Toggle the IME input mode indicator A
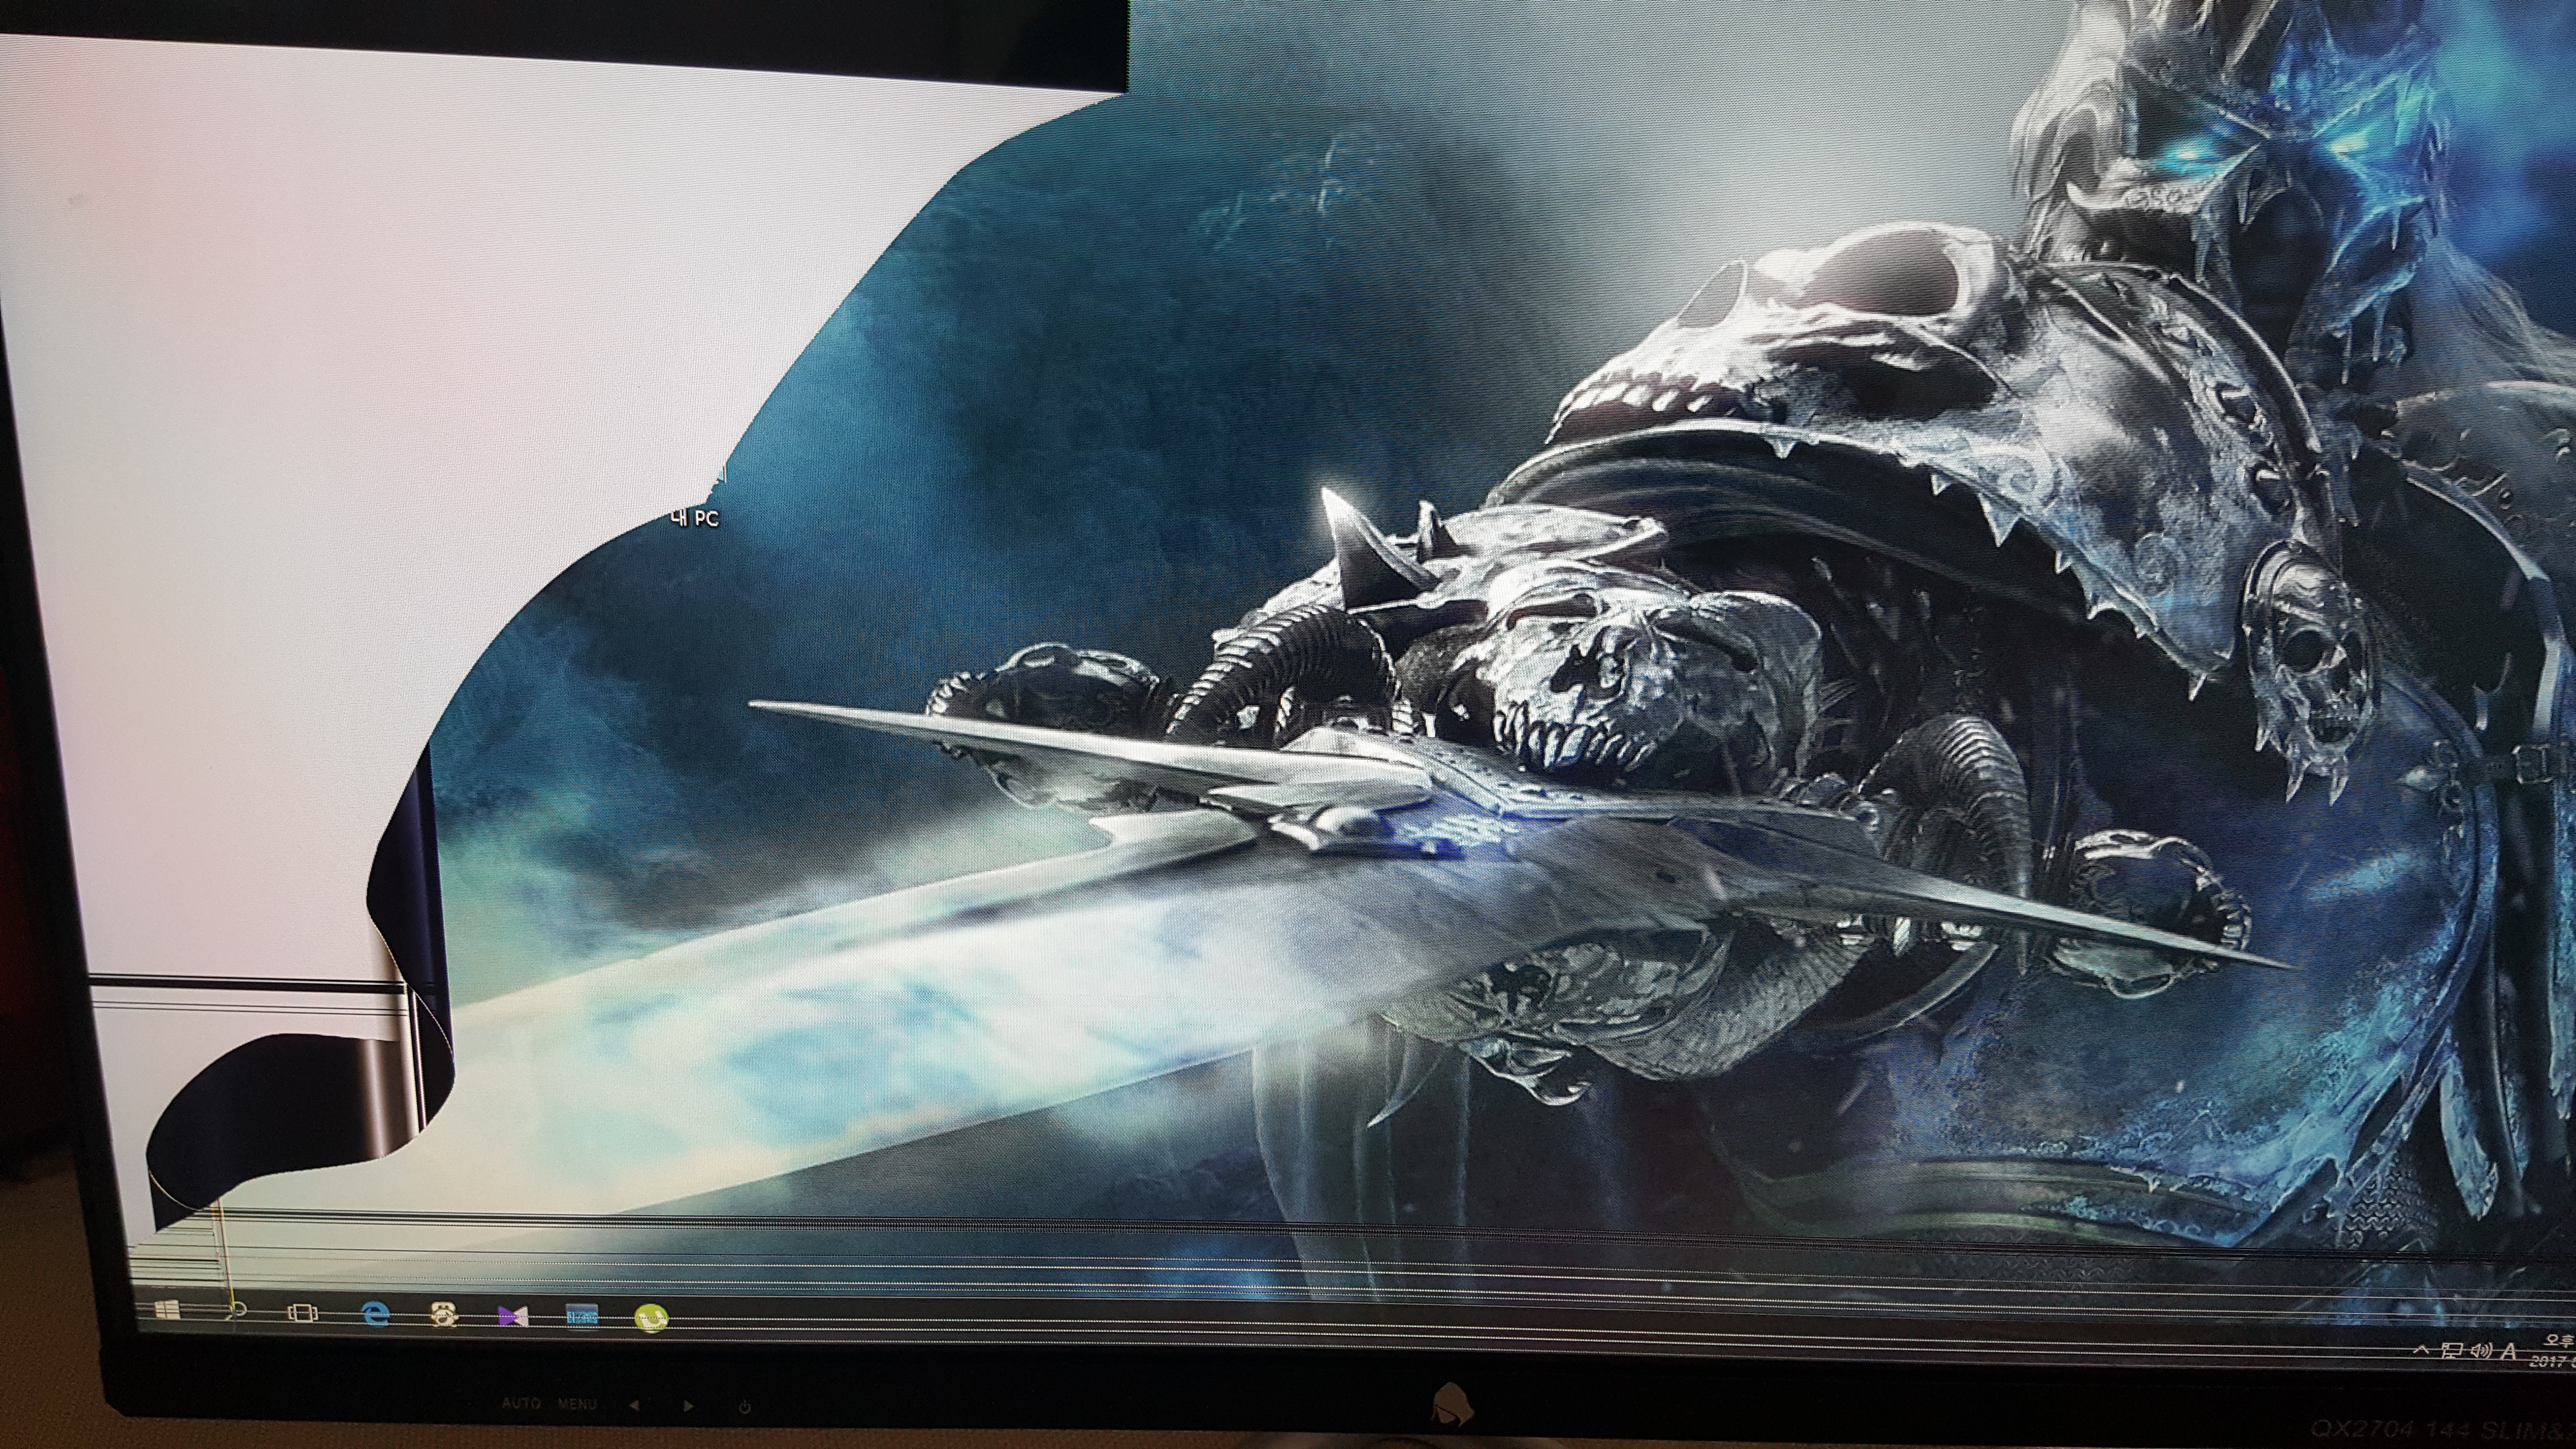This screenshot has height=1449, width=2576. [x=2508, y=1352]
